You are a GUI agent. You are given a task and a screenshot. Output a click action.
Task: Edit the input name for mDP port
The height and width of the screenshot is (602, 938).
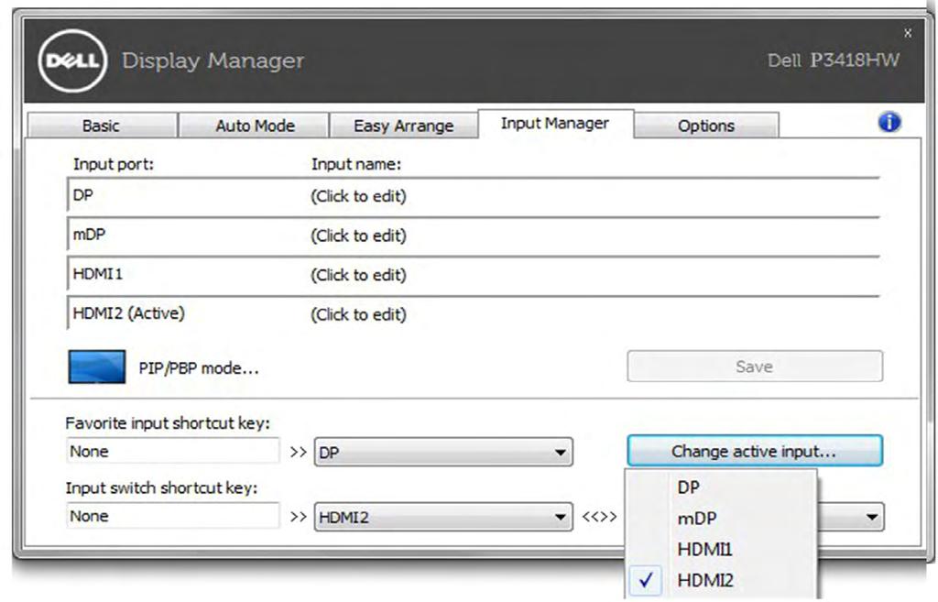(x=358, y=235)
